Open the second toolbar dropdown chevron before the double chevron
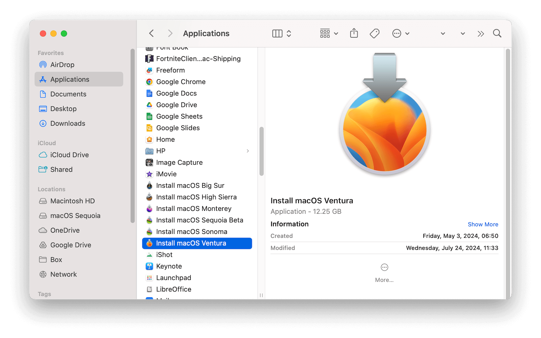Viewport: 541px width, 338px height. tap(463, 33)
